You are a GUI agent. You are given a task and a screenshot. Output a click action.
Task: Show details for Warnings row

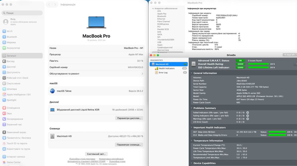point(248,119)
